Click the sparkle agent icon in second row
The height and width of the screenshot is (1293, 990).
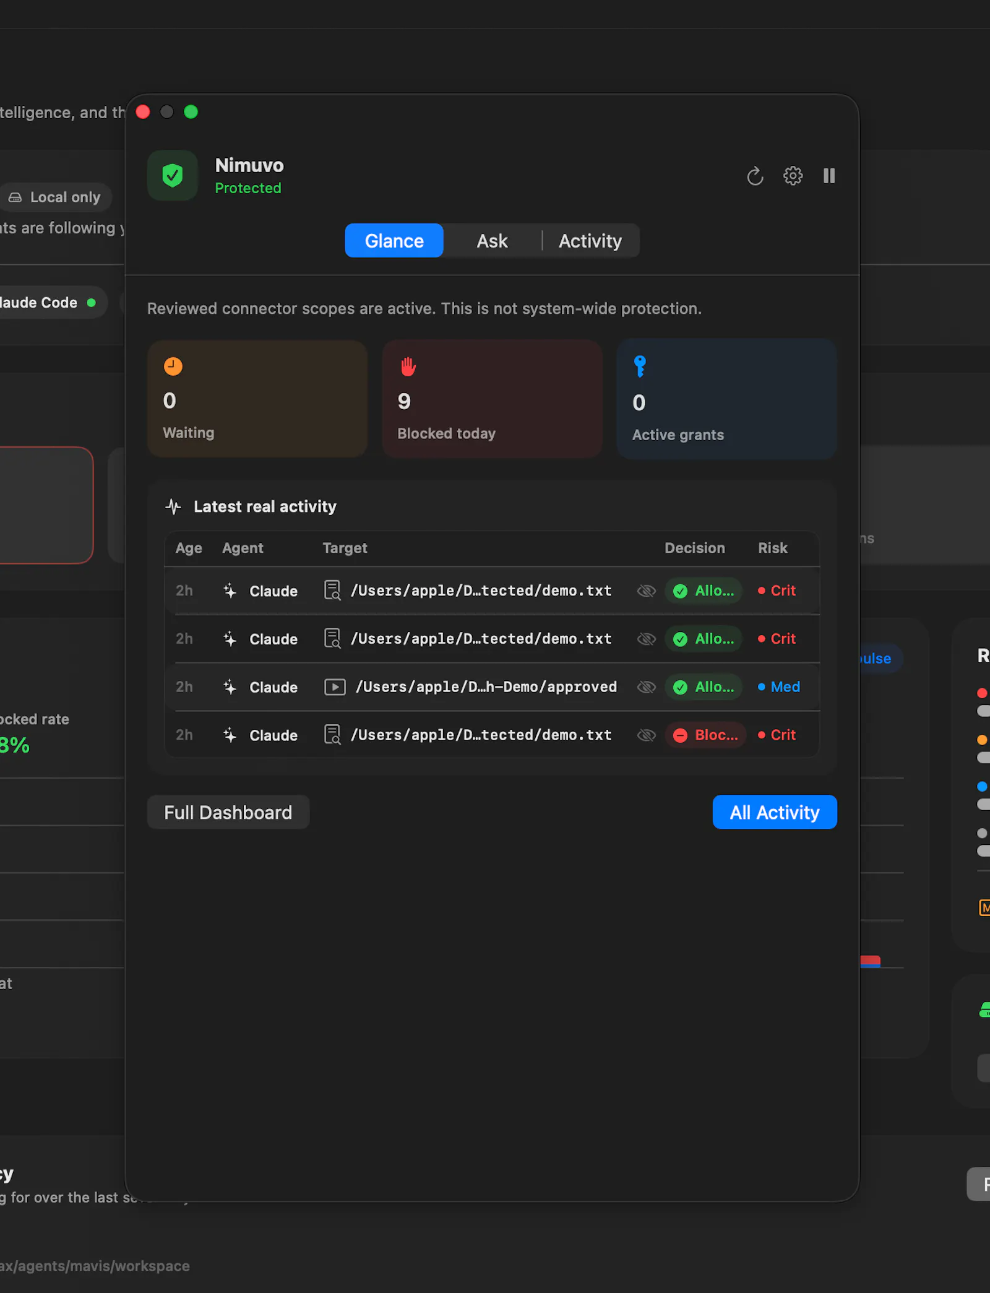point(230,639)
